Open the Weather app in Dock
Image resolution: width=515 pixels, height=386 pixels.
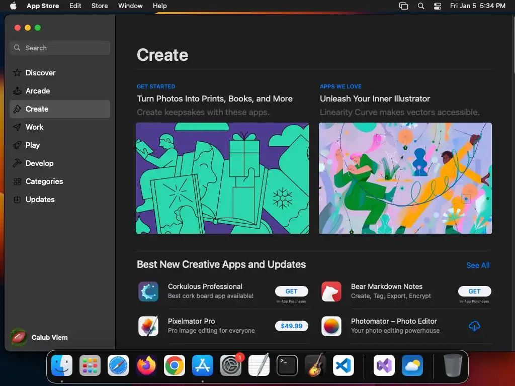[x=412, y=365]
